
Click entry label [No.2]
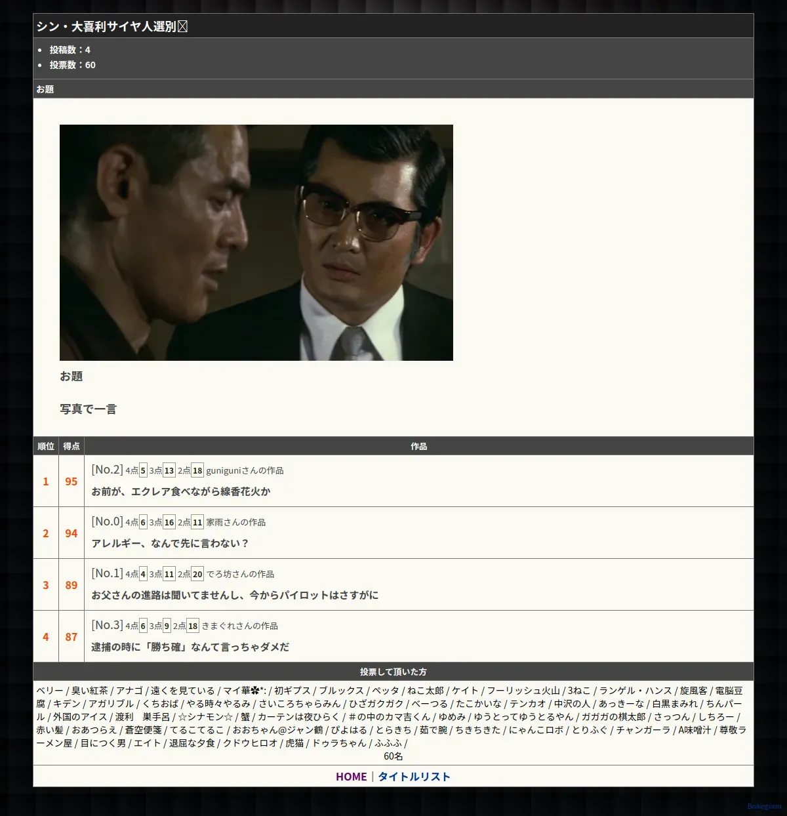click(x=107, y=470)
